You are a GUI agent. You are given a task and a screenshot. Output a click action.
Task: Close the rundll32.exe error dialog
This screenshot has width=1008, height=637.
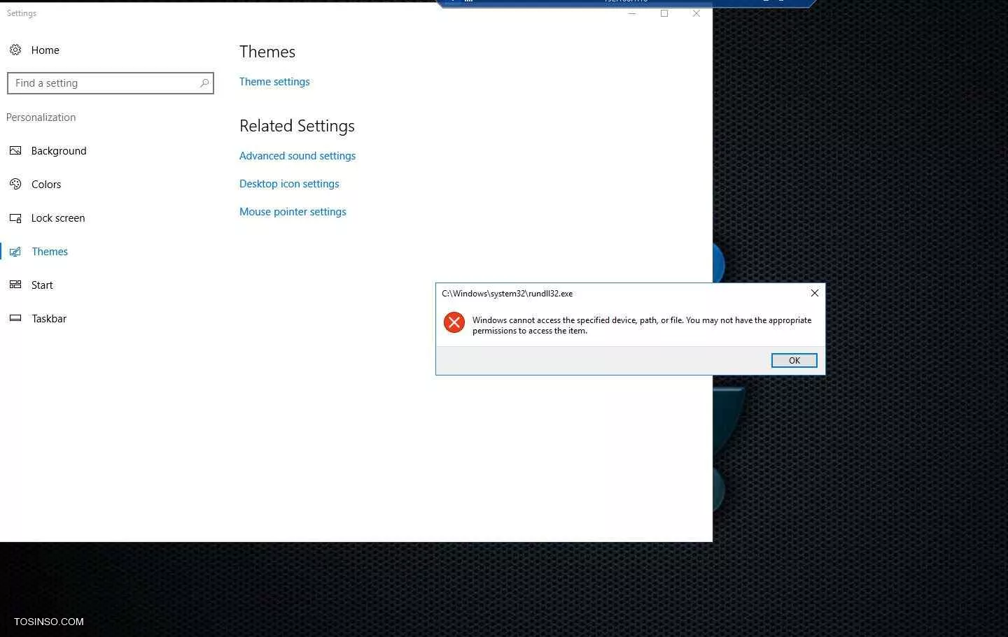click(814, 293)
